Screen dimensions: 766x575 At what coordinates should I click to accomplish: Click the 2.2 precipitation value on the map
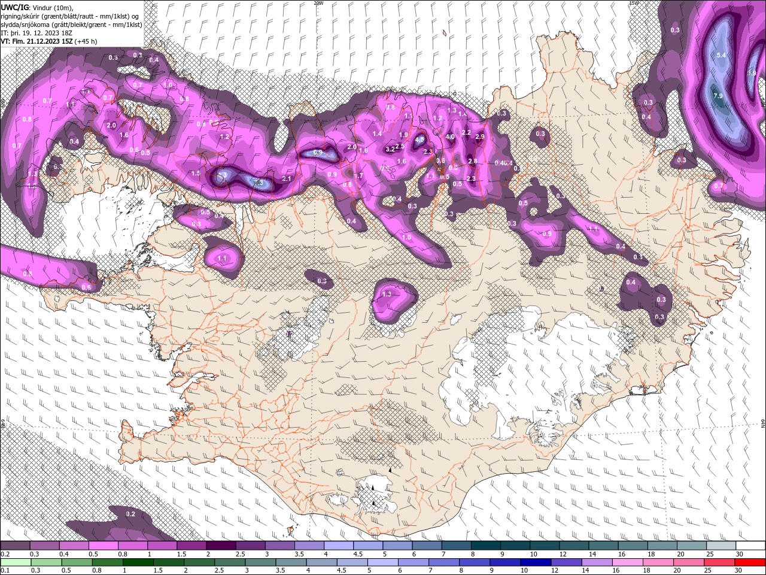pos(466,132)
